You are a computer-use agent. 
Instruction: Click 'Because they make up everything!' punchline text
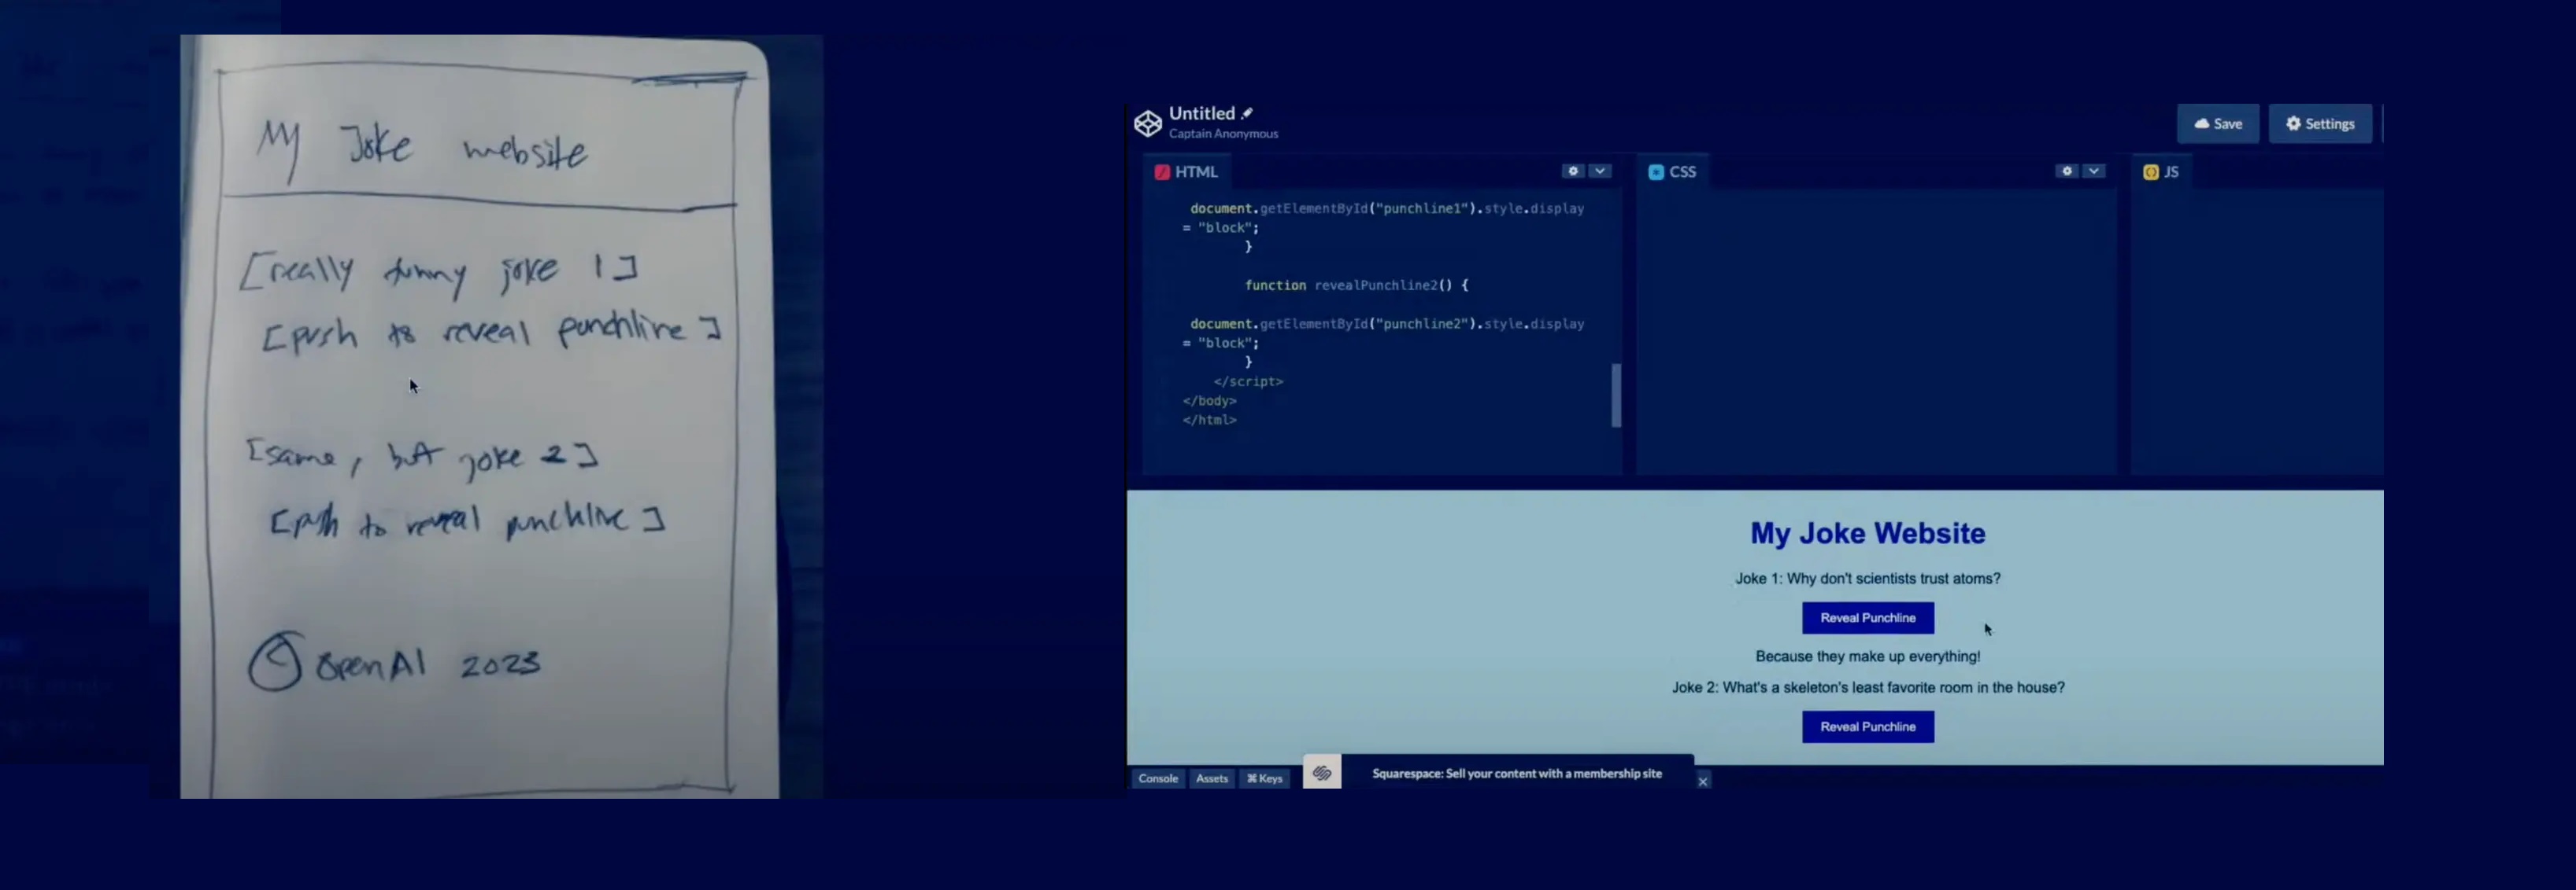click(x=1867, y=656)
